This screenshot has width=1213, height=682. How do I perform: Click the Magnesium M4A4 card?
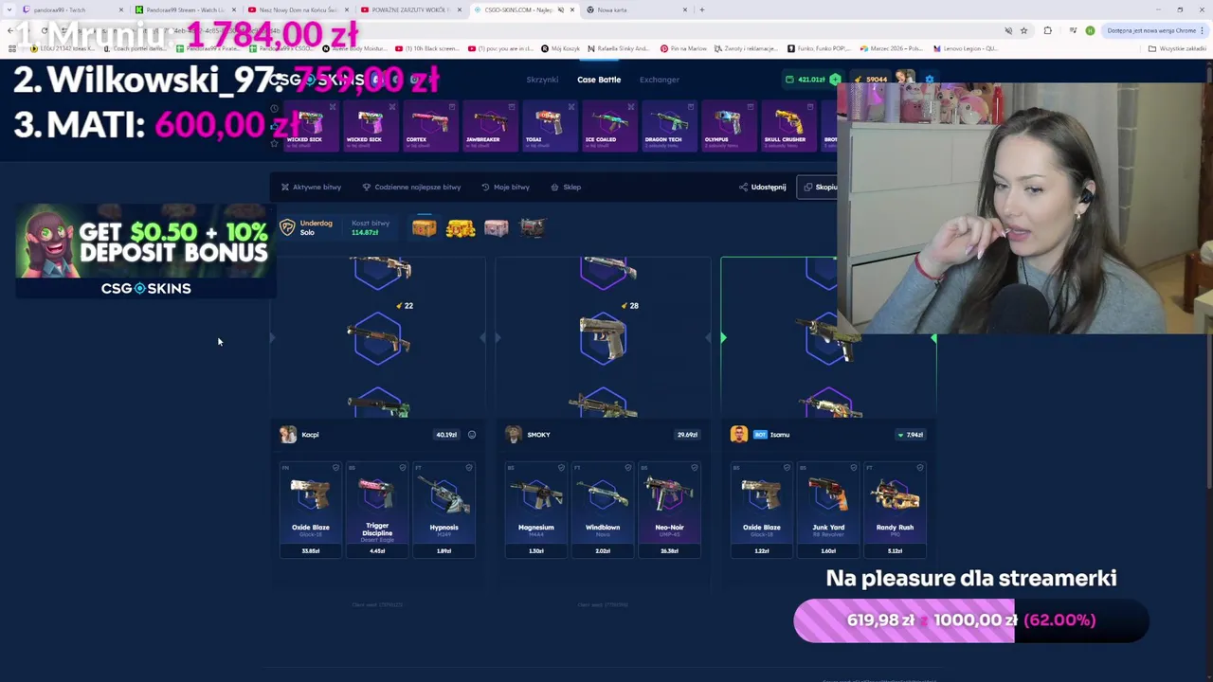tap(535, 510)
